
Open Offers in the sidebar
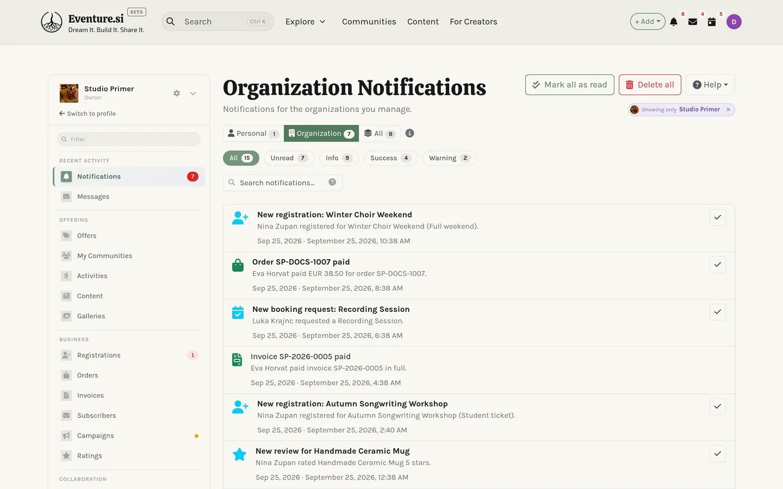pyautogui.click(x=129, y=236)
